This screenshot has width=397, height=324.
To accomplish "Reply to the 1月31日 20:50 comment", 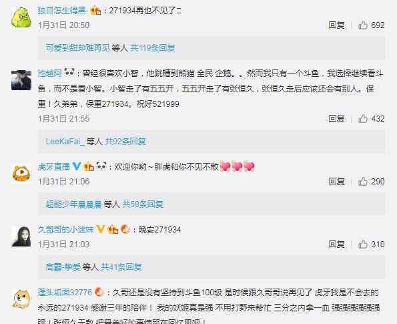I will tap(336, 25).
